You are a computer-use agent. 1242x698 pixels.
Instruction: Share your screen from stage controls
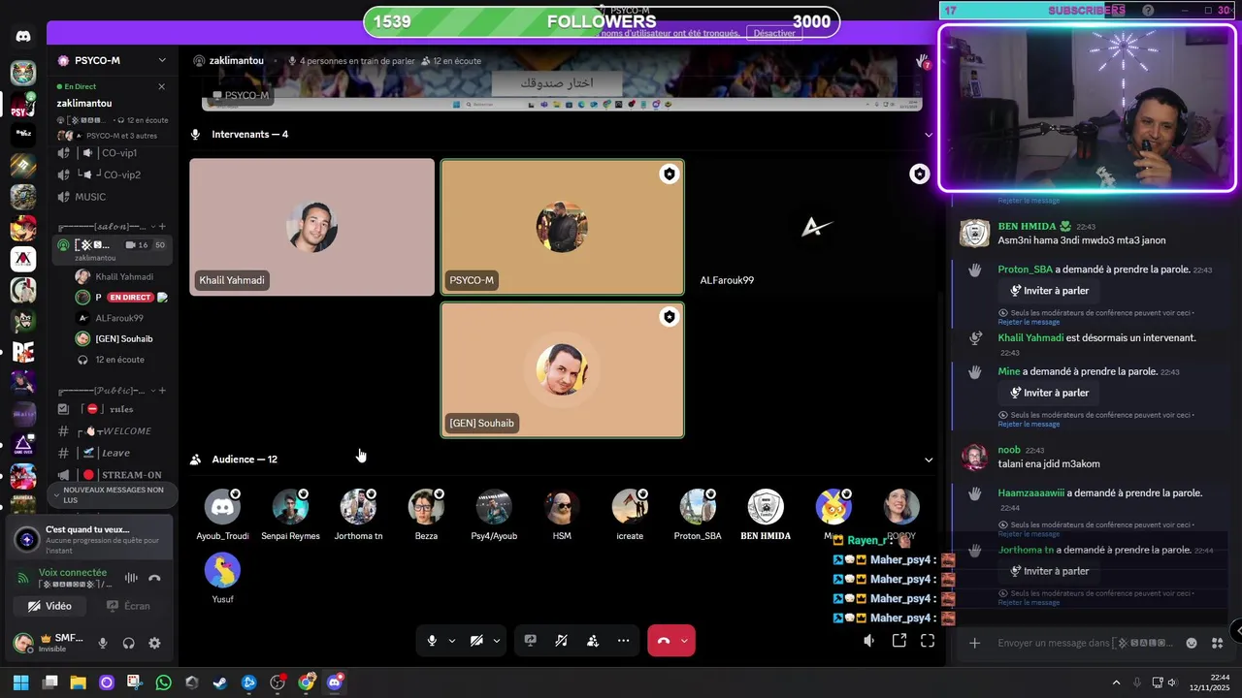[x=531, y=641]
